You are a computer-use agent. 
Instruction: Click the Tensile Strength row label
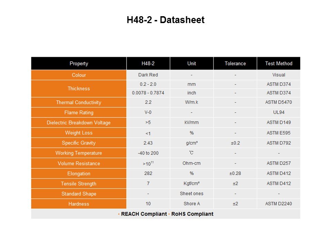(x=79, y=184)
